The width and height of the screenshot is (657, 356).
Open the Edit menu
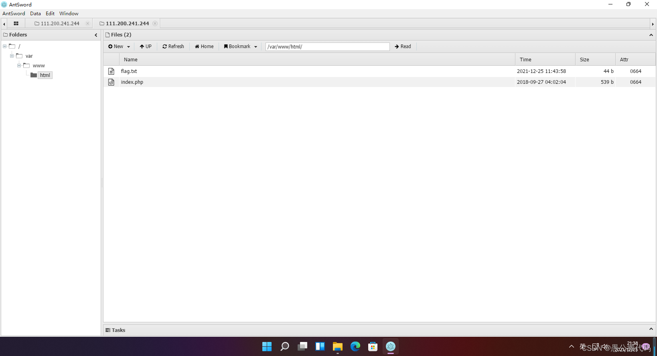click(x=50, y=13)
